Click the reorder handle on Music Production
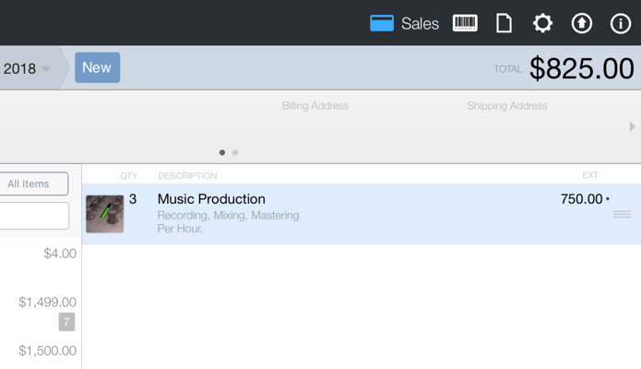 (622, 214)
